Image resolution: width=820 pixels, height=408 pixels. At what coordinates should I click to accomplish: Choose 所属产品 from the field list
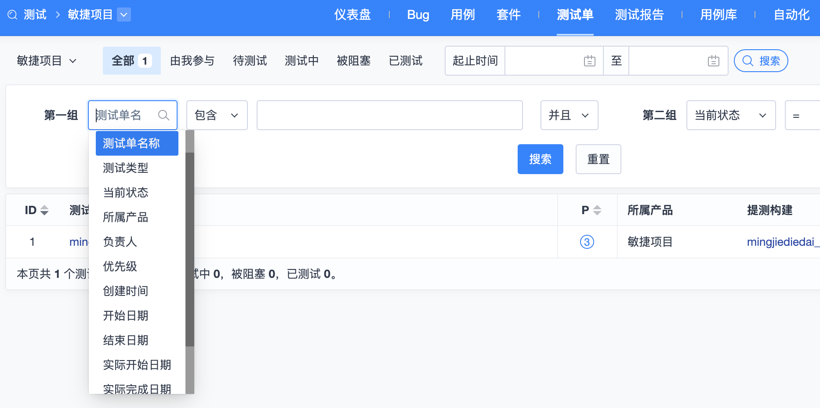tap(137, 217)
